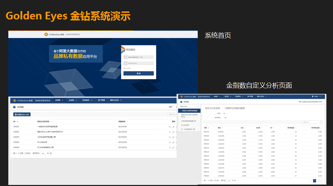Click chart icon for row 100005
333x186 pixels.
click(170, 148)
